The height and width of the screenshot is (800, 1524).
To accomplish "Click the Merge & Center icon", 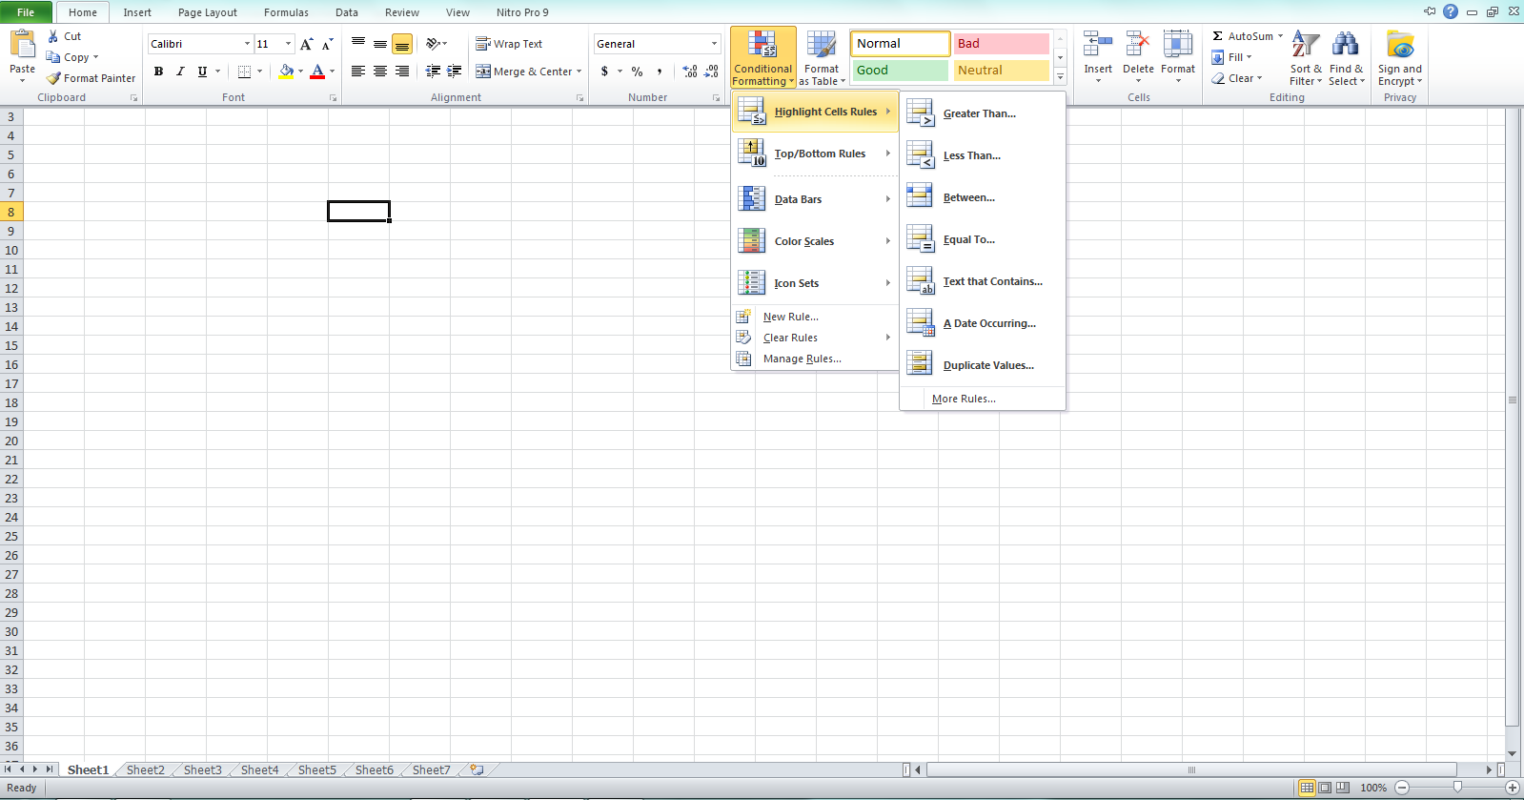I will click(483, 72).
